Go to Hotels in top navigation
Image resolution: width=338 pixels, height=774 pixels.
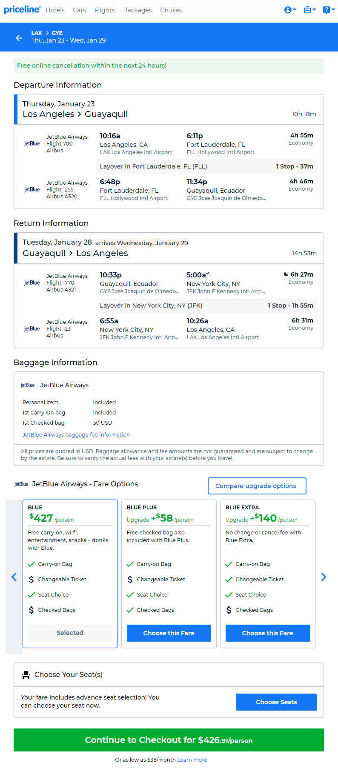click(55, 10)
